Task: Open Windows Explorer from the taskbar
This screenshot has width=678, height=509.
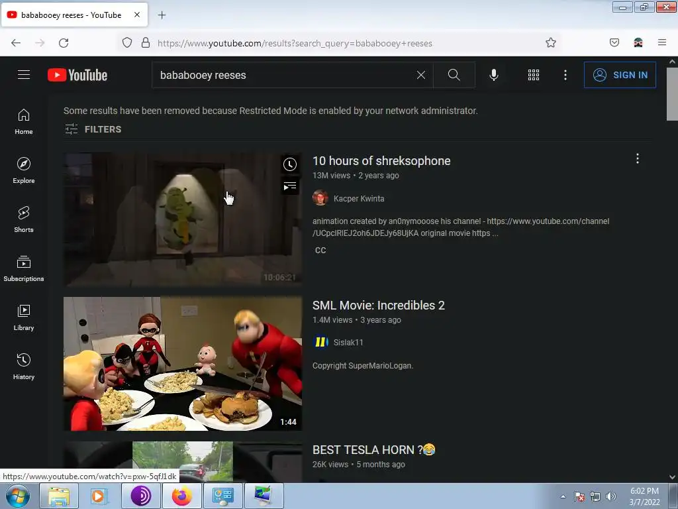Action: [x=59, y=496]
